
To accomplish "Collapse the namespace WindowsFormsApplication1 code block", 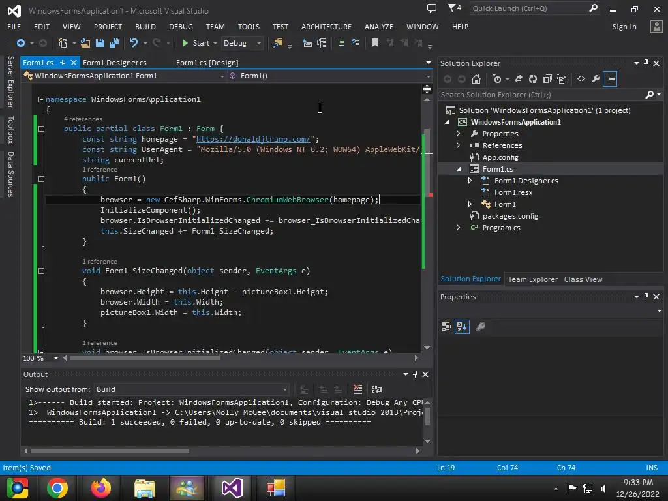I will pos(41,99).
